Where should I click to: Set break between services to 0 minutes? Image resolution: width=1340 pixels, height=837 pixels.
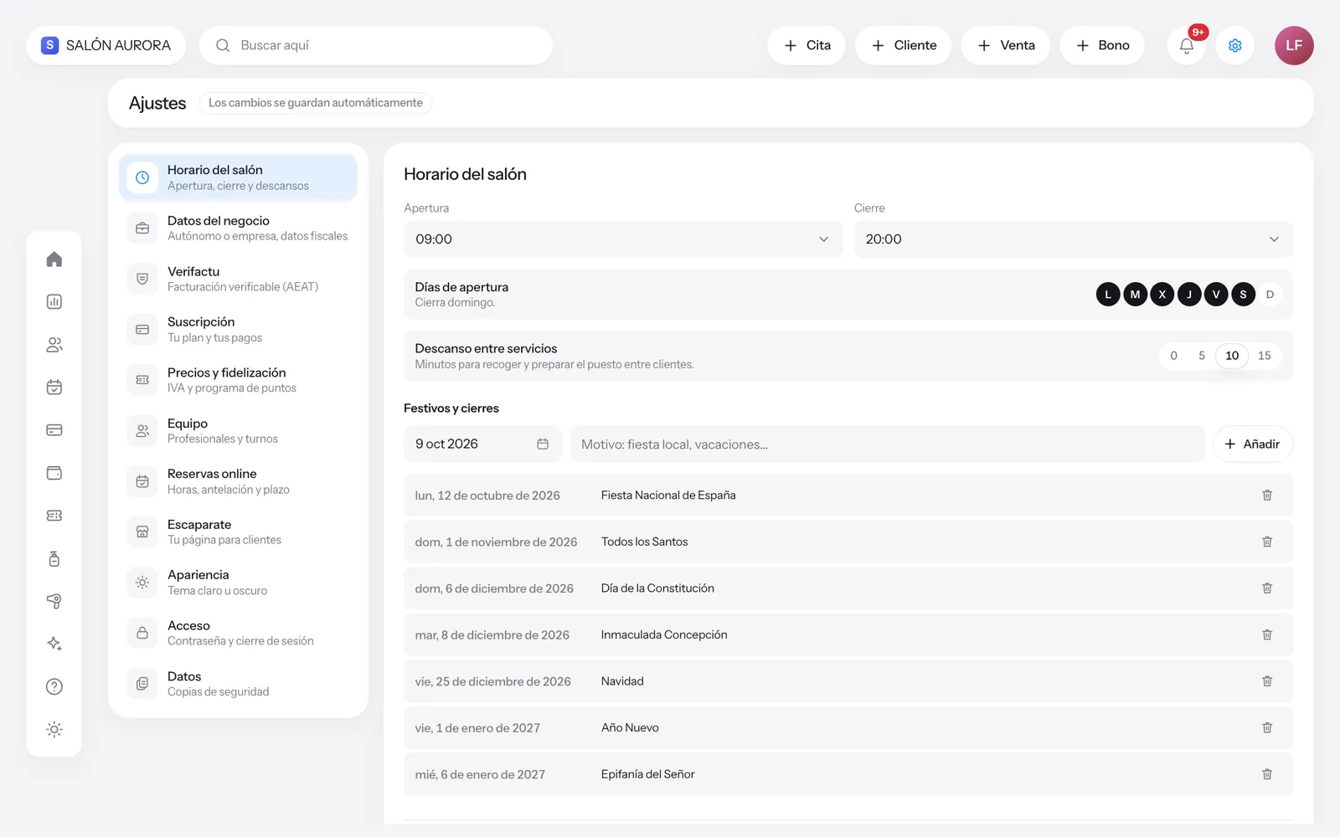click(1173, 356)
